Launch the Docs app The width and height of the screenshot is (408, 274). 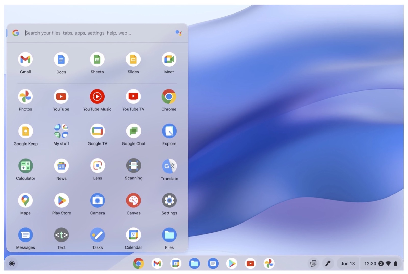61,59
